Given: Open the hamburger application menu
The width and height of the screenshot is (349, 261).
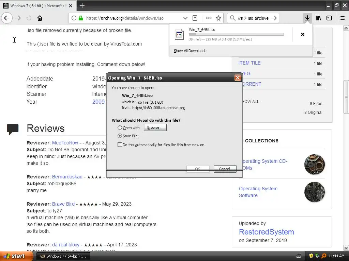Looking at the screenshot, I should coord(342,18).
